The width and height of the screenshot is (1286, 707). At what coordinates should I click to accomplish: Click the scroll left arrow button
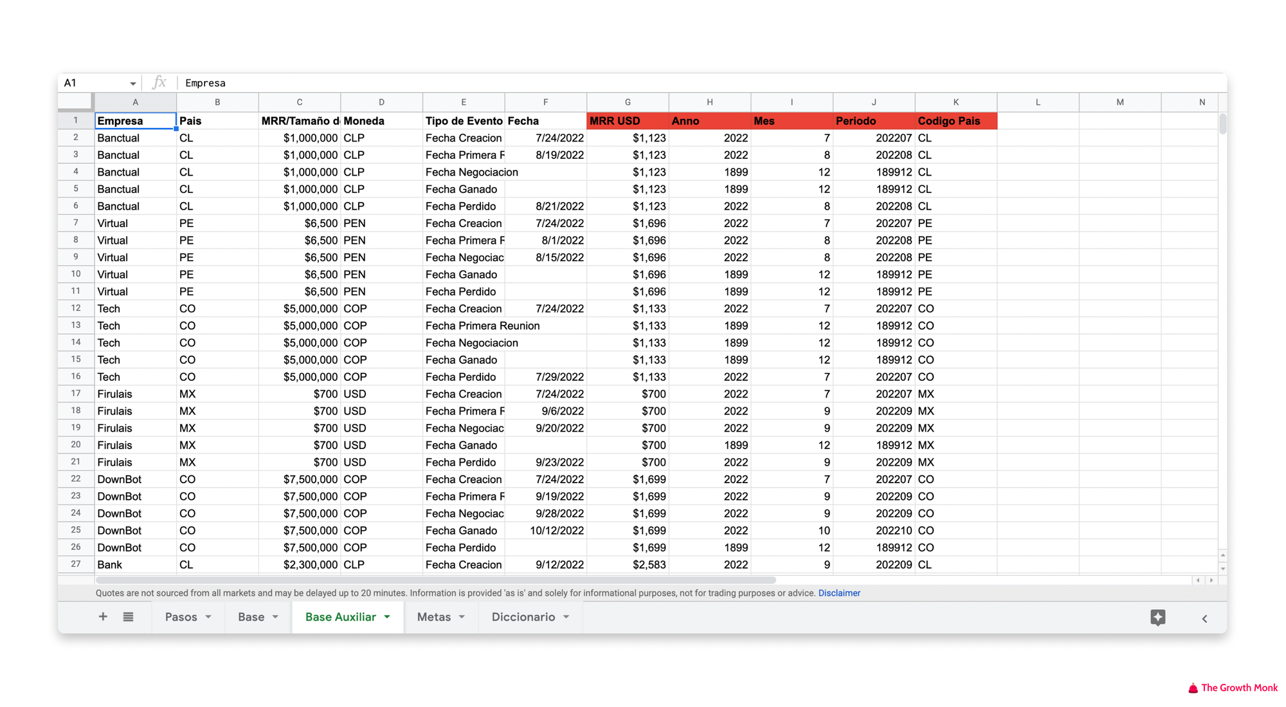pyautogui.click(x=1198, y=580)
